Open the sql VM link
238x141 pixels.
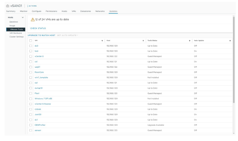coord(36,83)
